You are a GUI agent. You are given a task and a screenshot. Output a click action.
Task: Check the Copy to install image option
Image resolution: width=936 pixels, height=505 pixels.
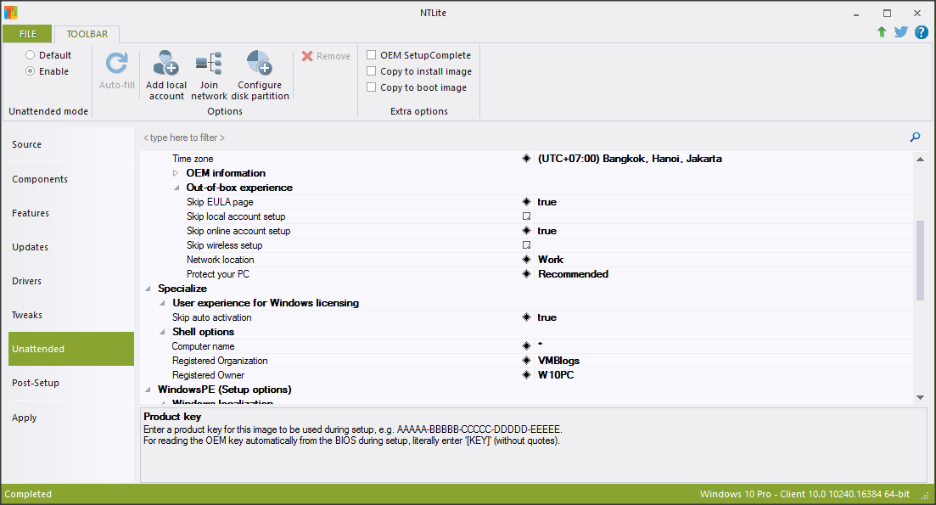[x=372, y=71]
